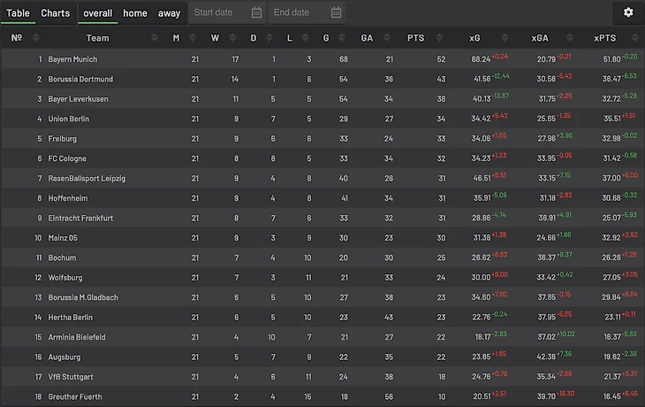645x407 pixels.
Task: Open the Start date calendar picker
Action: click(256, 12)
